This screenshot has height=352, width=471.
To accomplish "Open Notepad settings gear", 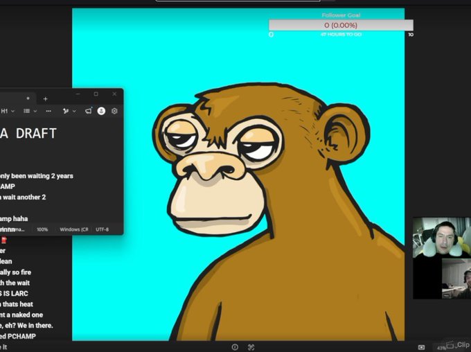I will pos(114,112).
